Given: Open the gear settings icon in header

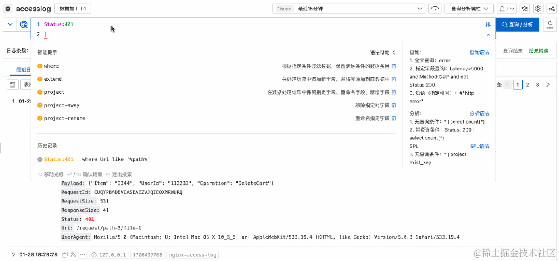Looking at the screenshot, I should (538, 9).
